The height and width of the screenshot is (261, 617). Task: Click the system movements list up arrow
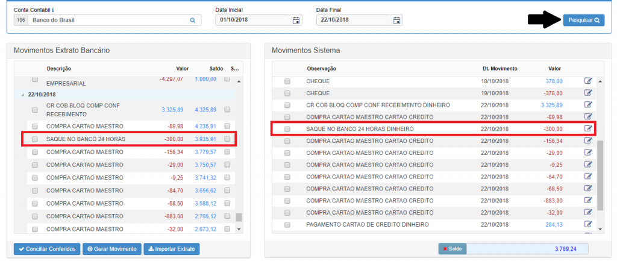600,81
